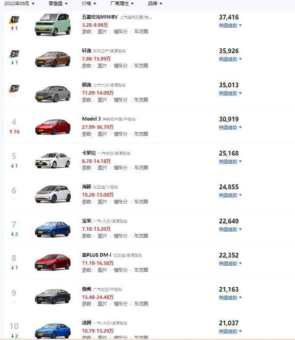Expand the 价格 filter dropdown
Screen dimensions: 295x340
tap(89, 3)
